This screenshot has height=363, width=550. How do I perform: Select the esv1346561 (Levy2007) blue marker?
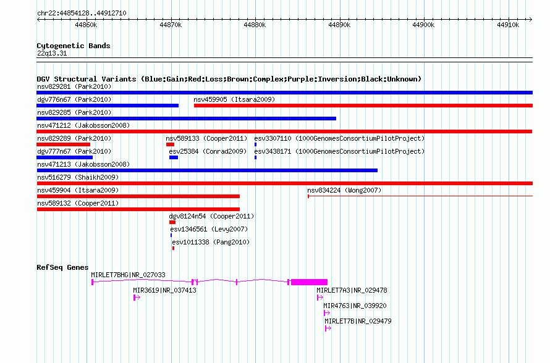pyautogui.click(x=171, y=235)
